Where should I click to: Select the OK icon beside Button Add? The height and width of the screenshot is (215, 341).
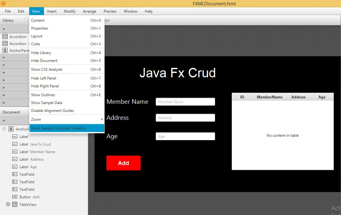(x=14, y=197)
